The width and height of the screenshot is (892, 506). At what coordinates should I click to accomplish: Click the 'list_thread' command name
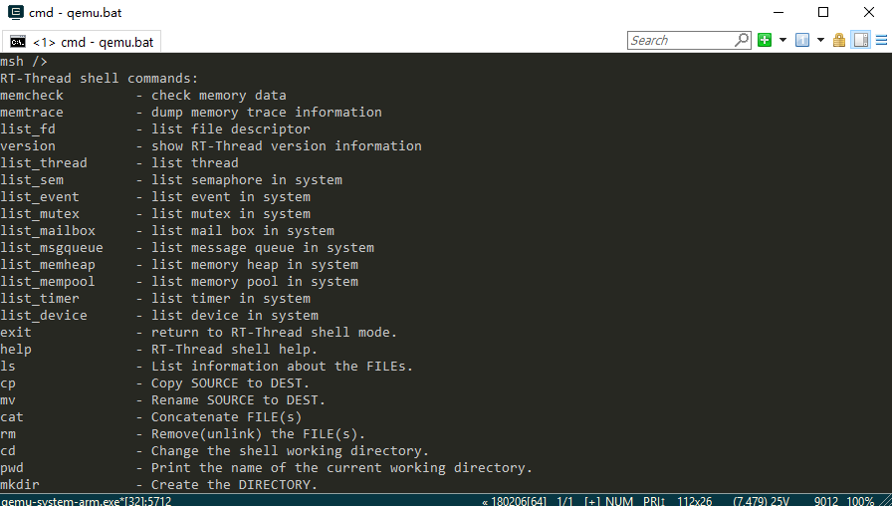tap(44, 162)
